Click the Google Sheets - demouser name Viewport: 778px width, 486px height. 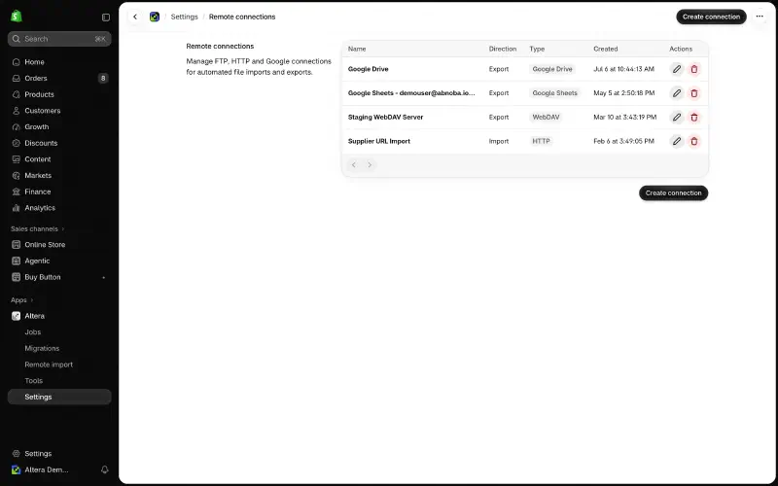coord(411,93)
